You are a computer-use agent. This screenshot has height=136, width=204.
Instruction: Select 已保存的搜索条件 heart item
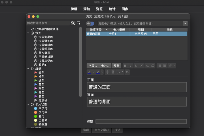pyautogui.click(x=44, y=29)
